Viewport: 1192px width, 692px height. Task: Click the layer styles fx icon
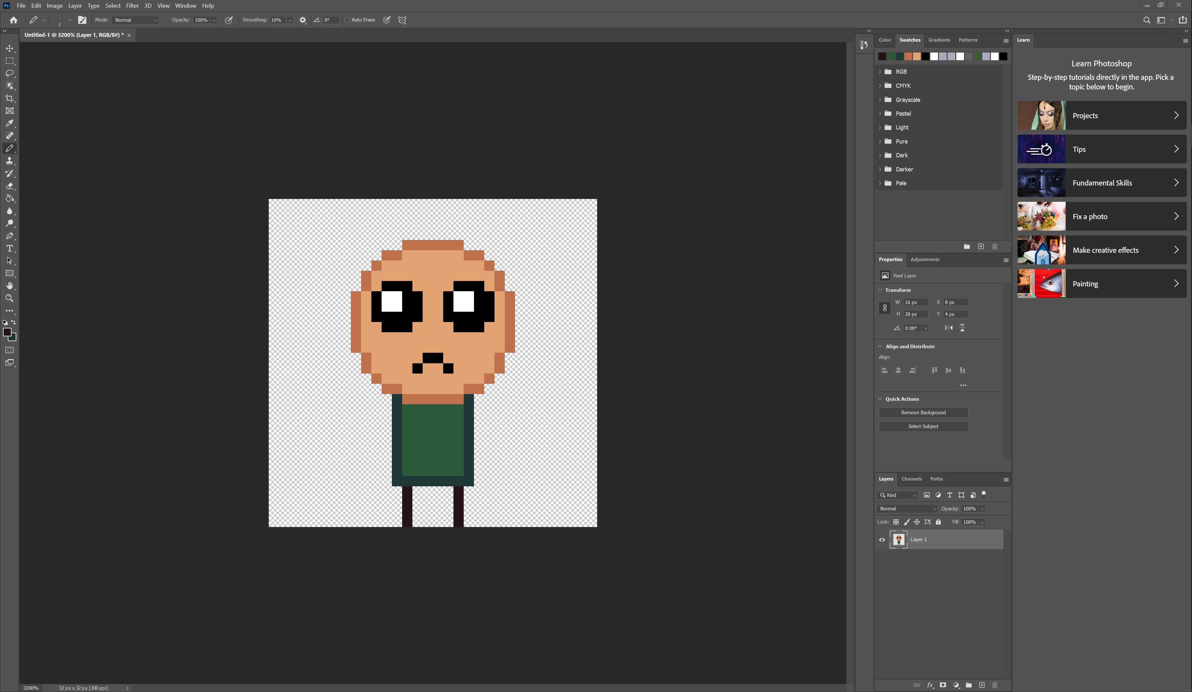tap(930, 685)
